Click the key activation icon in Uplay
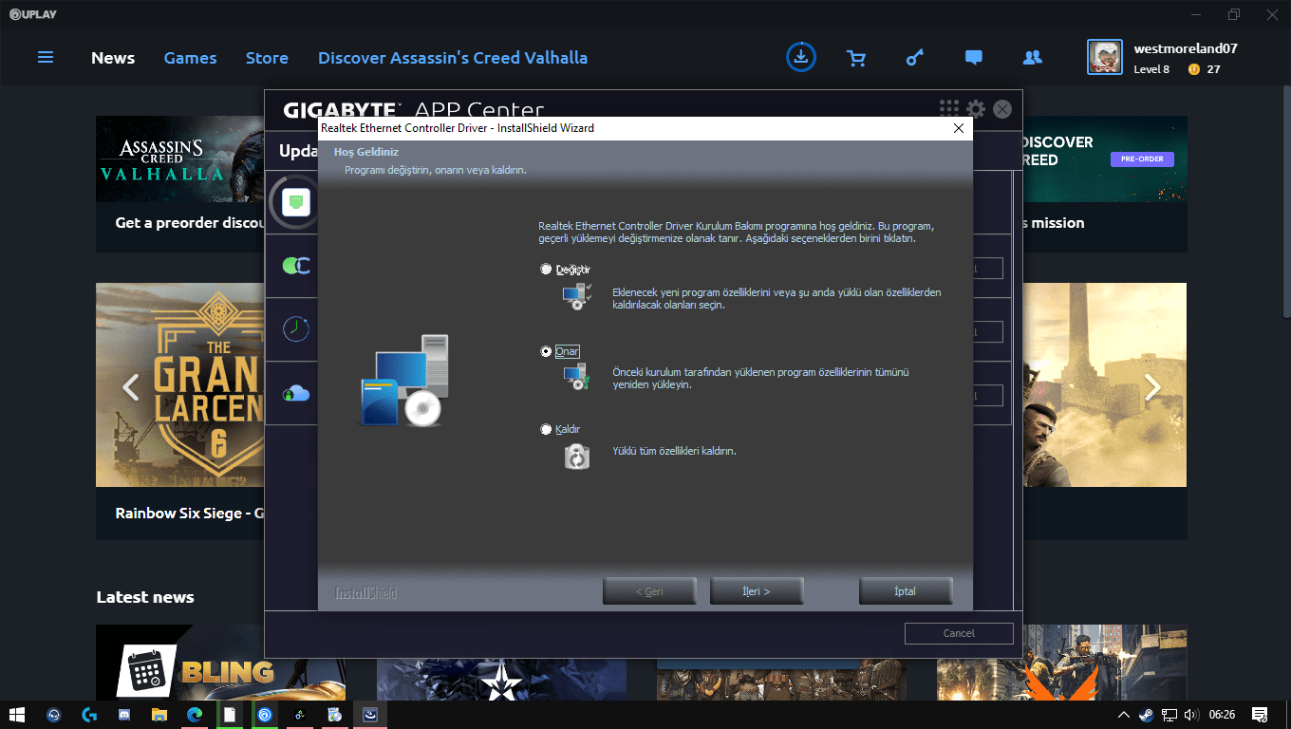This screenshot has height=729, width=1291. pyautogui.click(x=915, y=58)
